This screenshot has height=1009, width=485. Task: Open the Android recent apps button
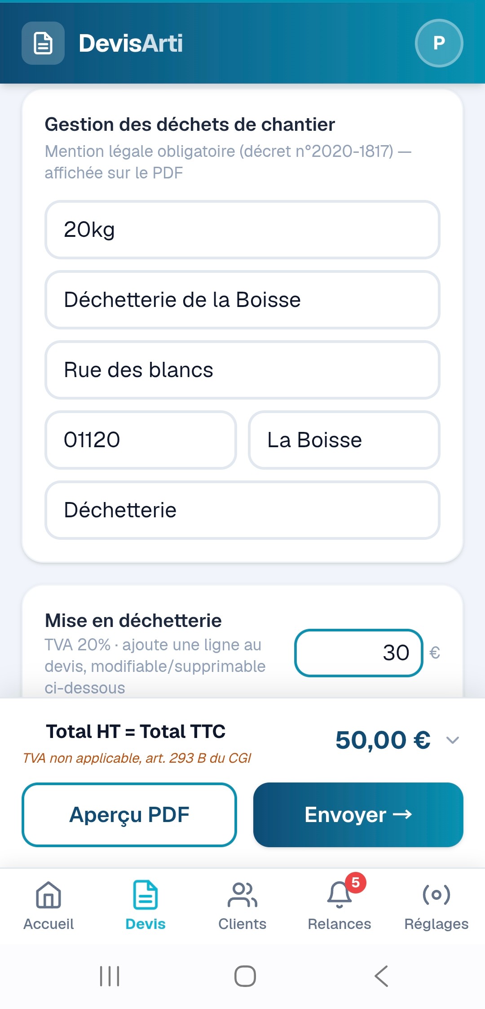click(110, 976)
